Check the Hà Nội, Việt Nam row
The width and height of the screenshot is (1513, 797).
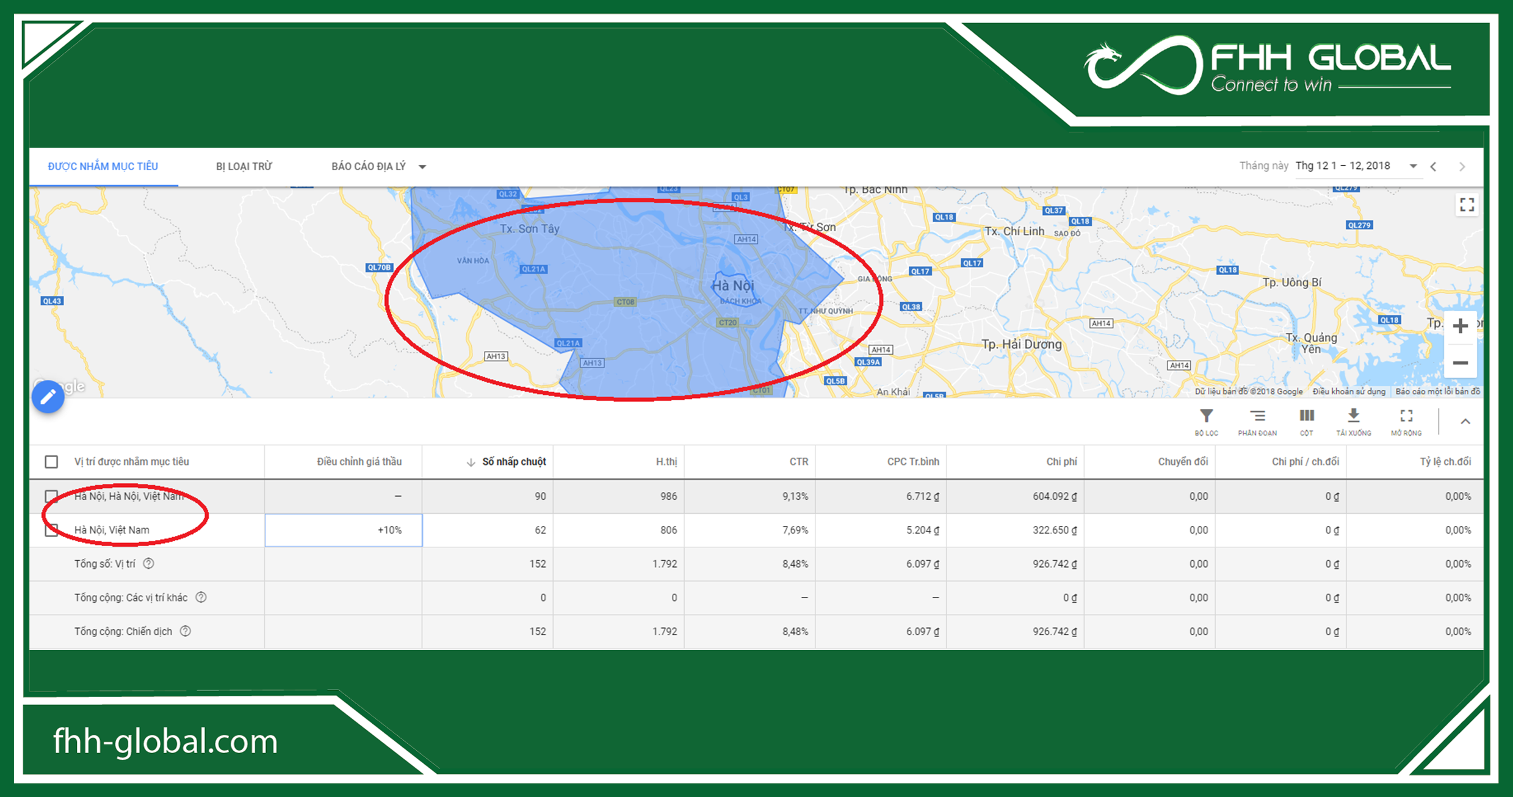[51, 530]
